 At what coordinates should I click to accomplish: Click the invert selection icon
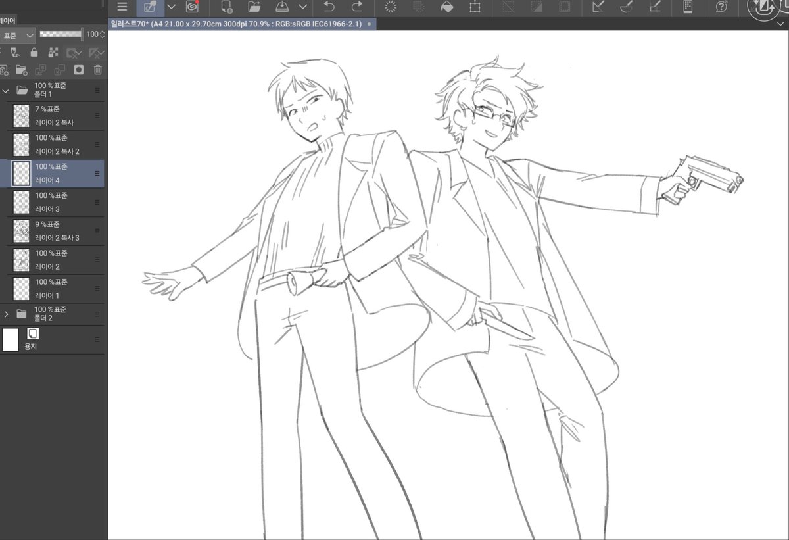(x=537, y=7)
